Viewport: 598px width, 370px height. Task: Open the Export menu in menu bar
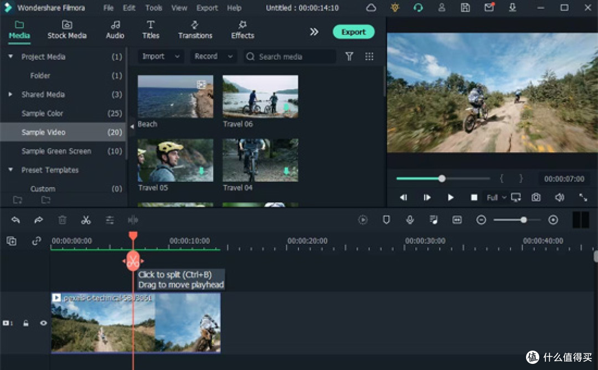tap(207, 8)
